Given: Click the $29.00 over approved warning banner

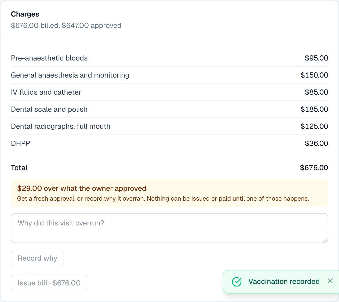Looking at the screenshot, I should point(169,193).
